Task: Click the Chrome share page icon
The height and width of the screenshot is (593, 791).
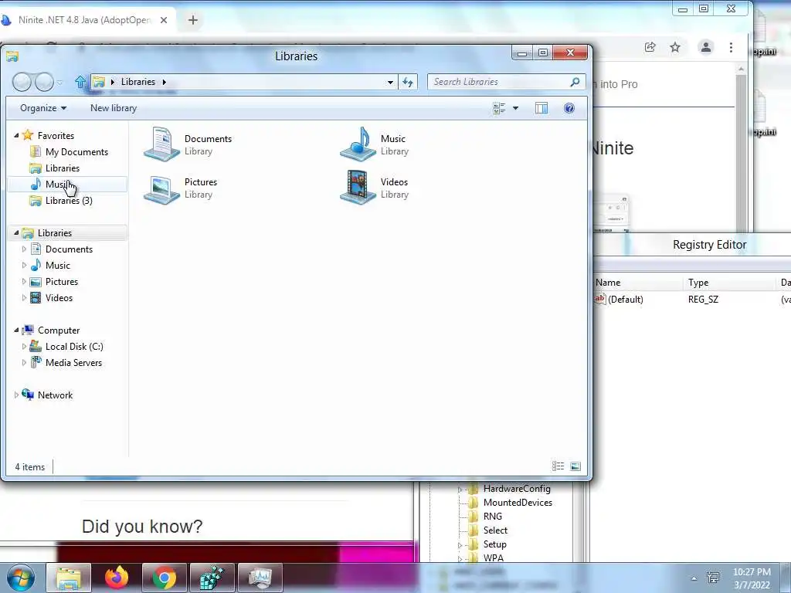Action: pyautogui.click(x=650, y=47)
